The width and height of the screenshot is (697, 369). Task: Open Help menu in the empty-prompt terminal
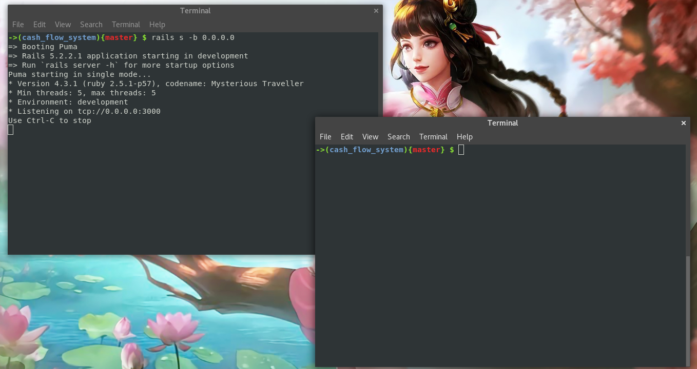[464, 137]
